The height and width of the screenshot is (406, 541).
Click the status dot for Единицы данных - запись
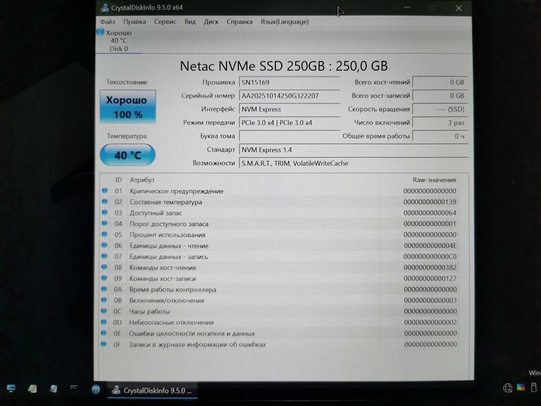pos(104,256)
